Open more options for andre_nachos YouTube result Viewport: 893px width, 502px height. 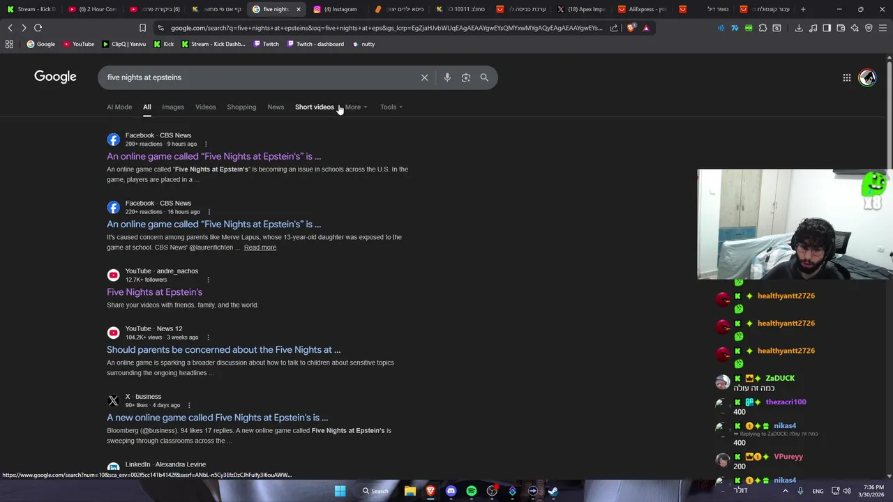click(208, 280)
